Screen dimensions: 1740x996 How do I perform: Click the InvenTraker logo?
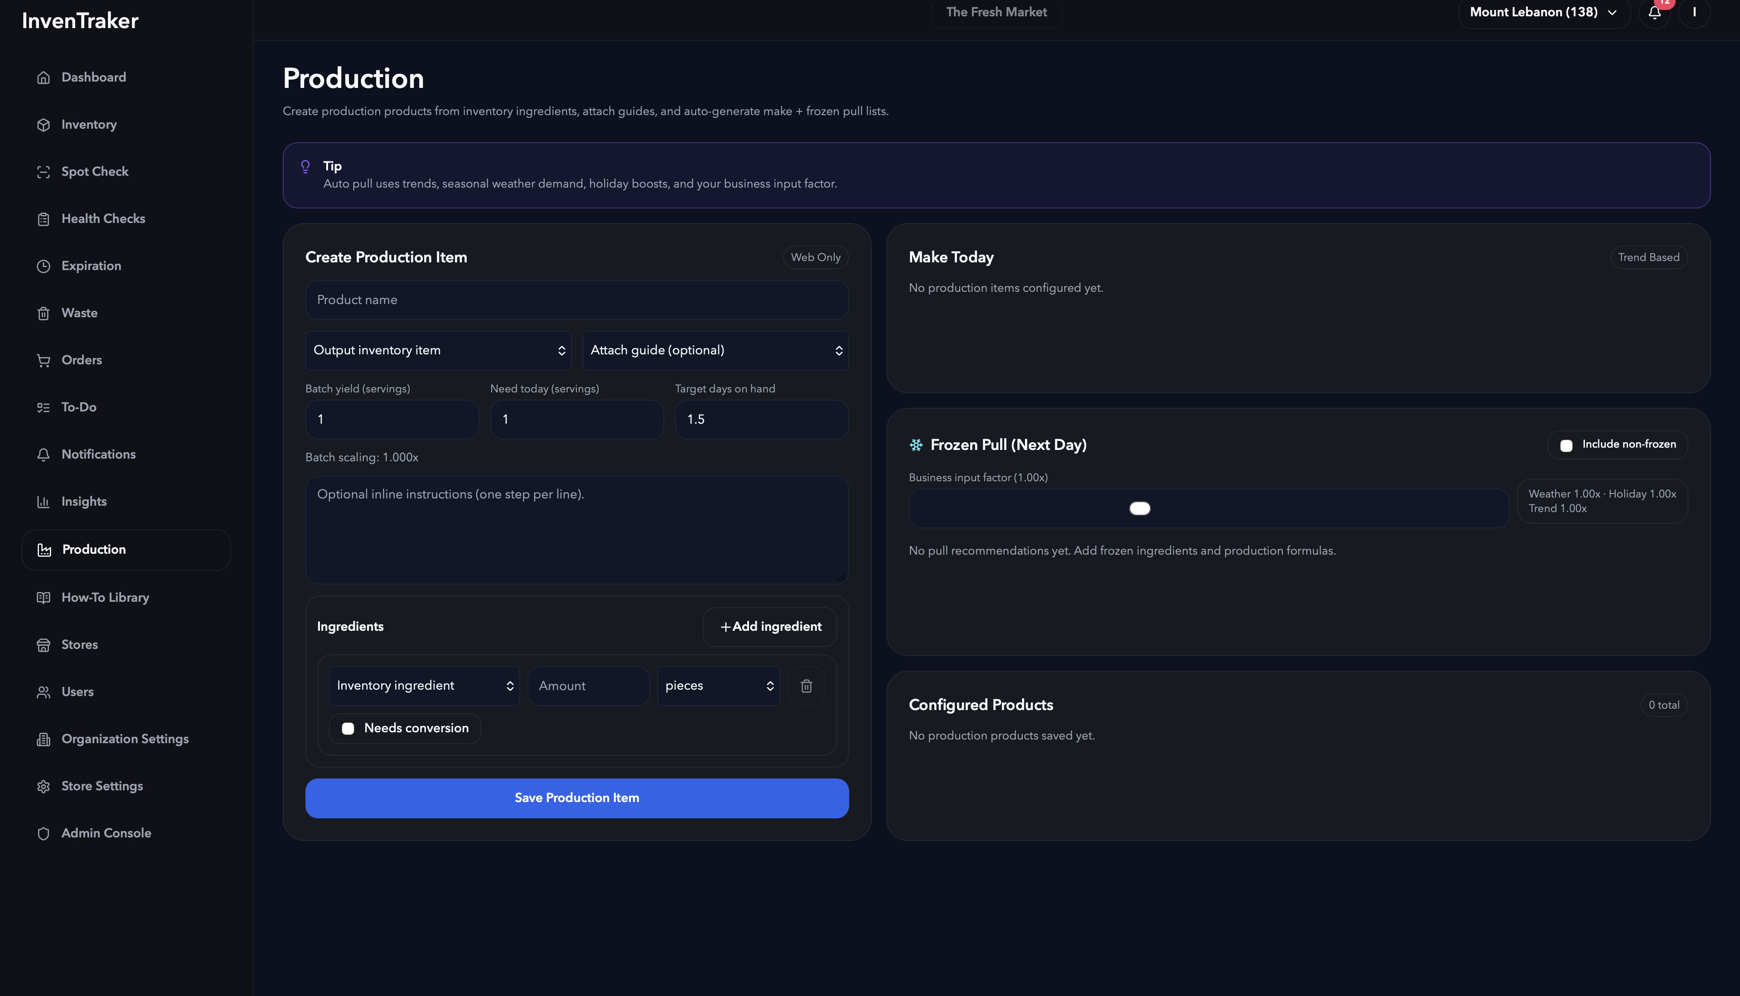point(80,20)
